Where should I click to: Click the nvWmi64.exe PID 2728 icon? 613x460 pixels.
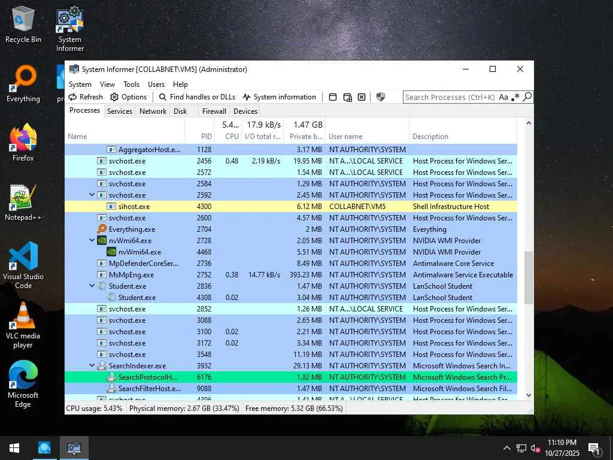102,241
